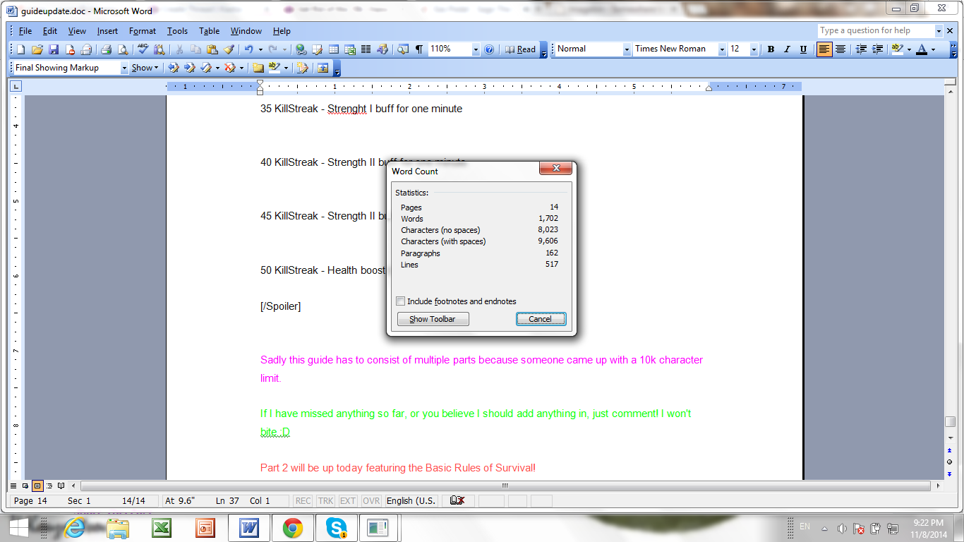Viewport: 964px width, 542px height.
Task: Create a new blank document
Action: (20, 49)
